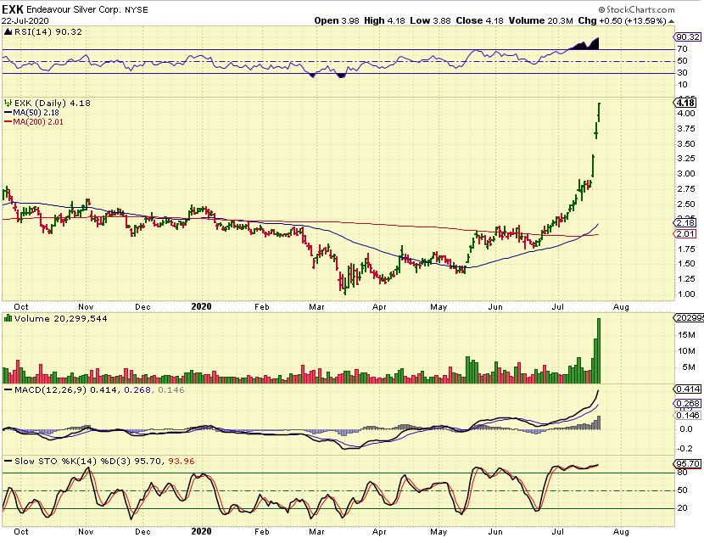Click the 5M volume axis label

(689, 367)
